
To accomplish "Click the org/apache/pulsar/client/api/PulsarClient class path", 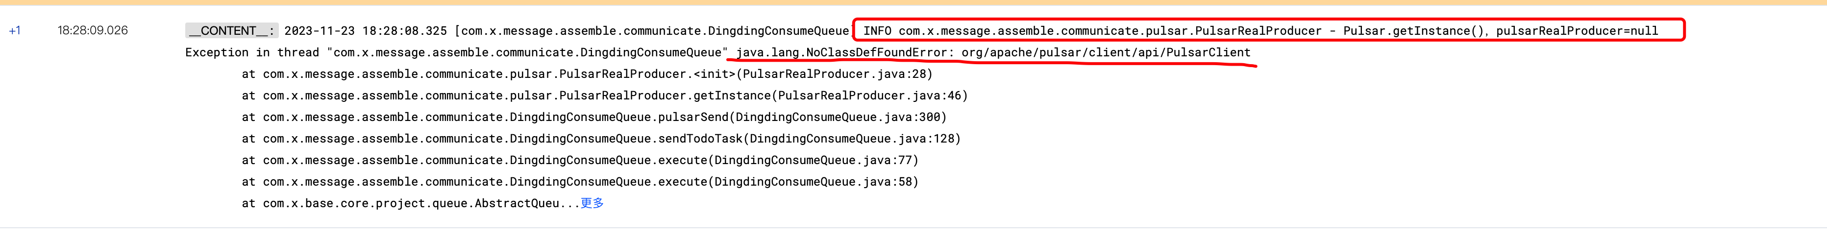I will pos(1106,52).
